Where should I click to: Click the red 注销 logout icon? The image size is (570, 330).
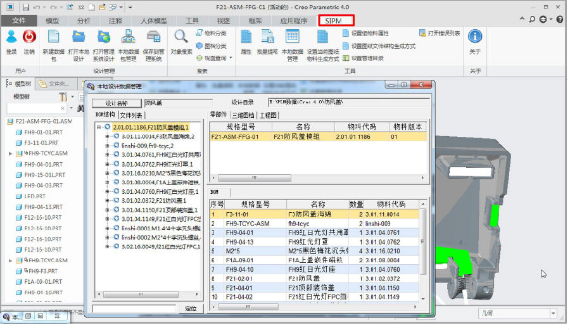[x=29, y=37]
